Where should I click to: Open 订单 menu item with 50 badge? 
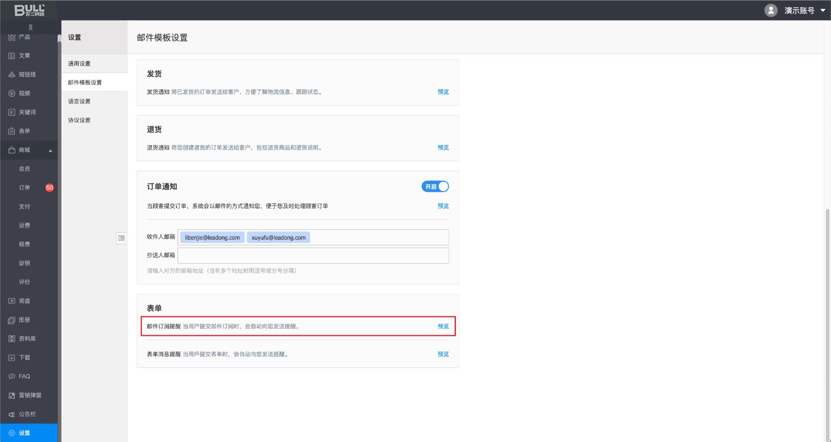click(x=25, y=188)
